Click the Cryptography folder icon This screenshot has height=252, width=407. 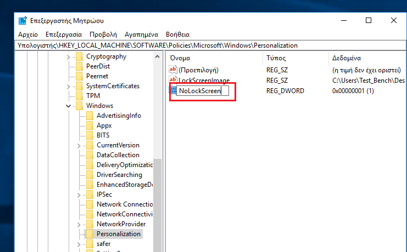(x=79, y=56)
